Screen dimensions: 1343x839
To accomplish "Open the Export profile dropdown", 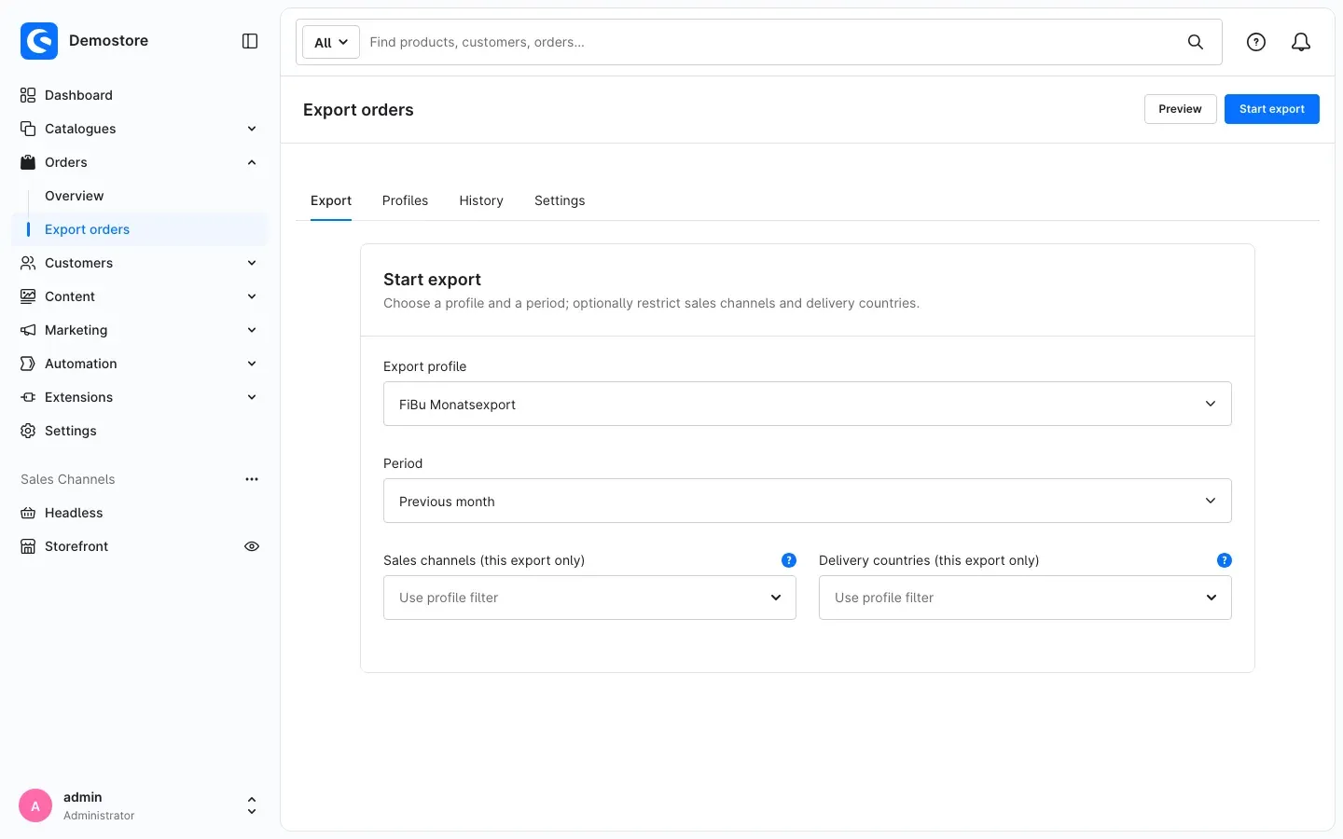I will [x=808, y=404].
